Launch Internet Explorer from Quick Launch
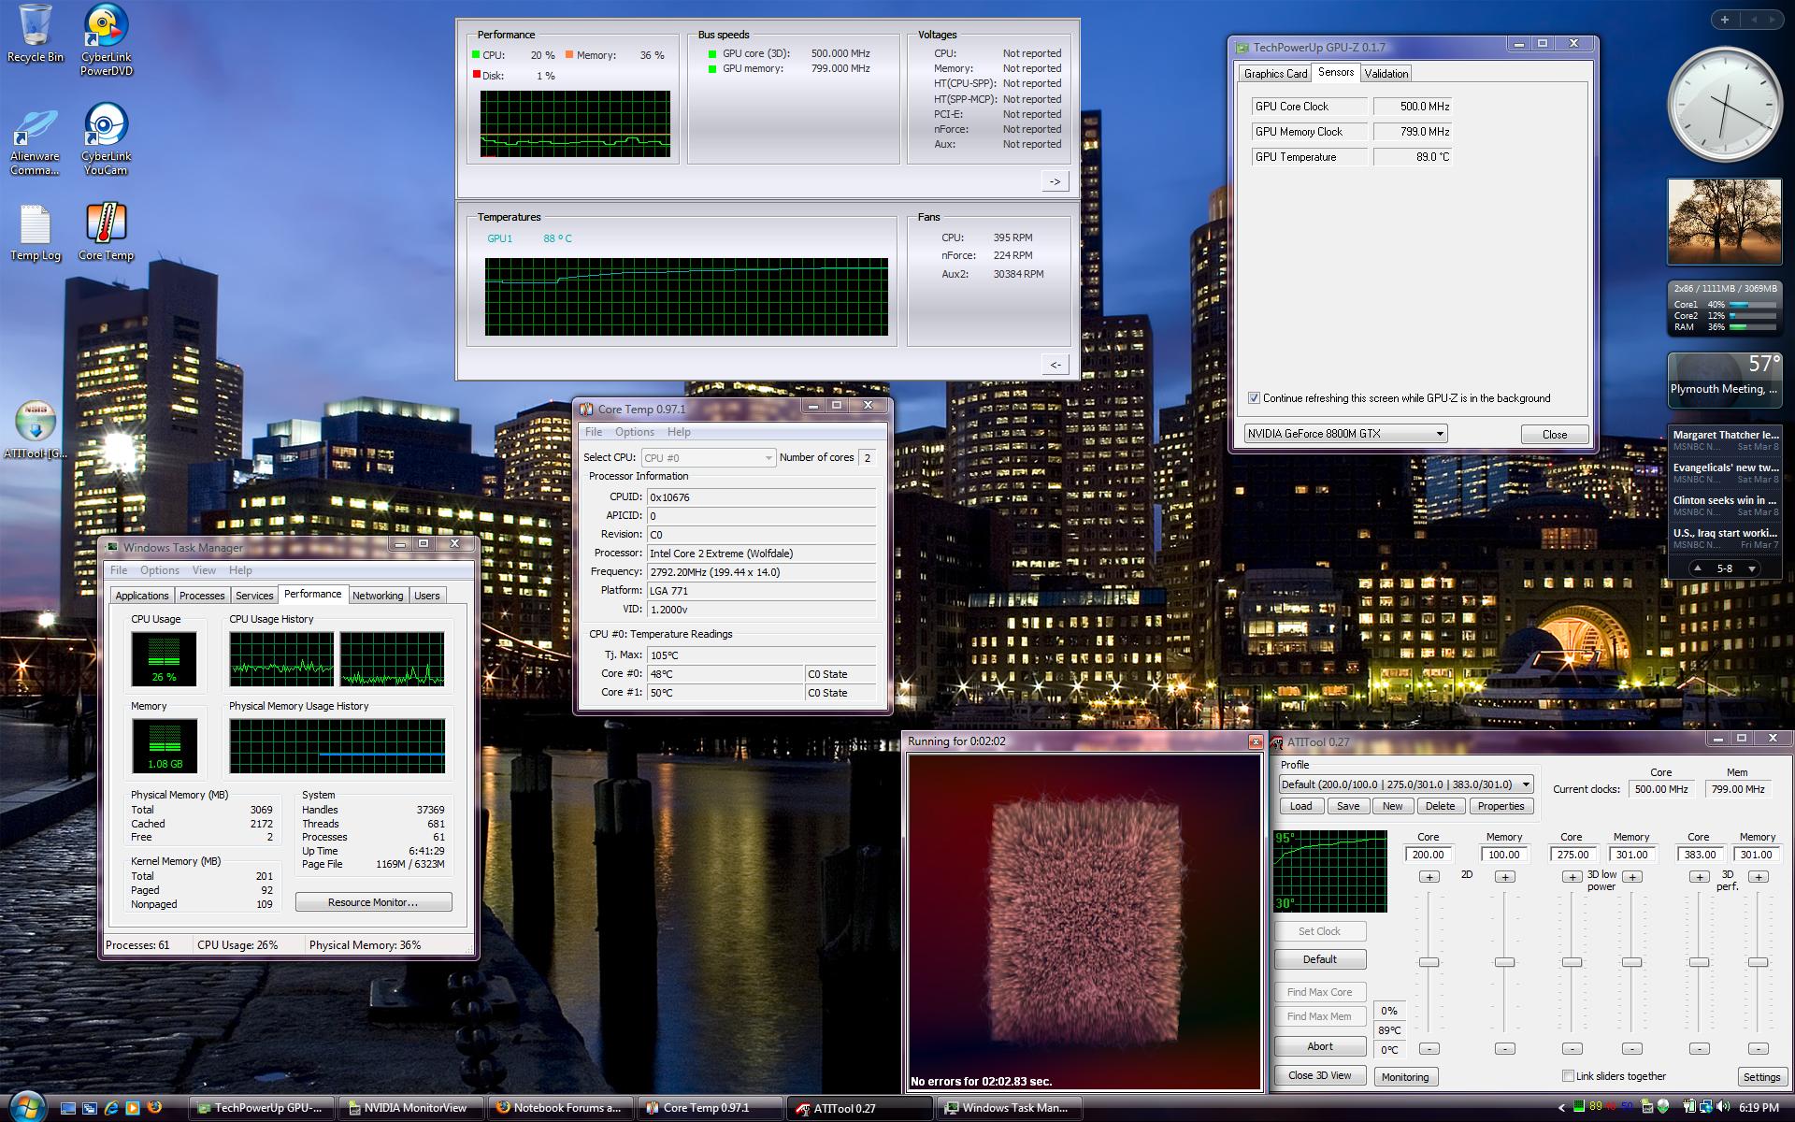 coord(111,1108)
